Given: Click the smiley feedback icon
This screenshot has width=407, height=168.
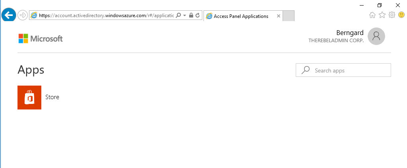Looking at the screenshot, I should (401, 15).
